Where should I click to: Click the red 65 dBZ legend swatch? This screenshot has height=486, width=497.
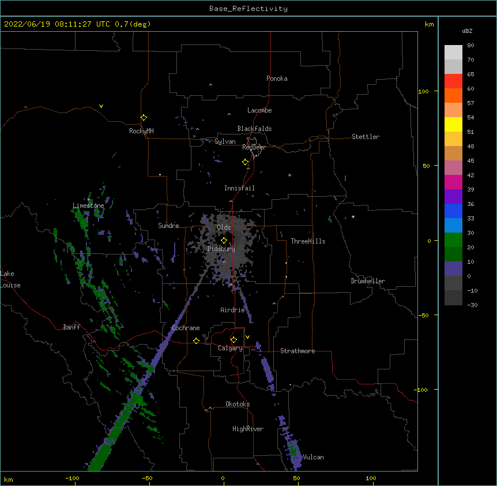click(x=453, y=81)
